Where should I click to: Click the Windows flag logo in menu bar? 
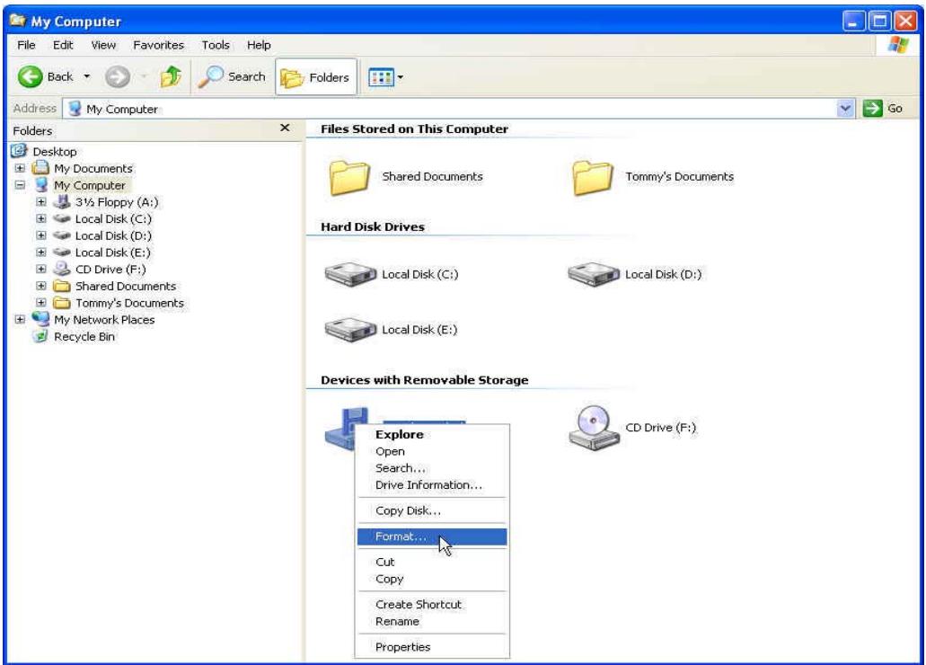click(897, 45)
